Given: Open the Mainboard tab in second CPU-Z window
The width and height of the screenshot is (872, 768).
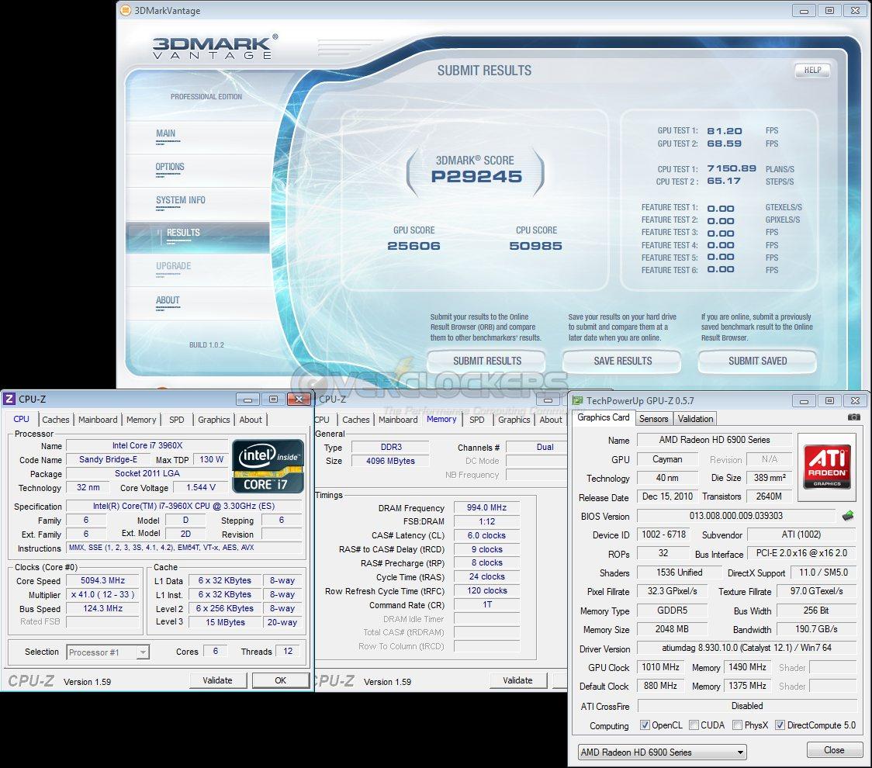Looking at the screenshot, I should [398, 420].
